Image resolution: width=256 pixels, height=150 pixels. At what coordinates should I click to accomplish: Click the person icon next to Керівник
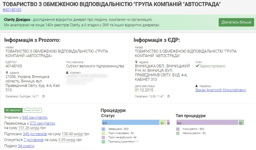(x=197, y=86)
